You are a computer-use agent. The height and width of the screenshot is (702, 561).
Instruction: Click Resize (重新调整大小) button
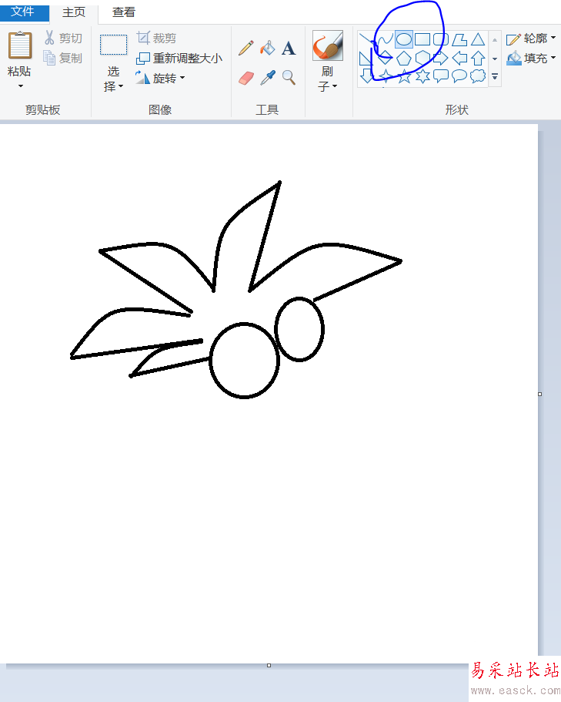(x=179, y=59)
